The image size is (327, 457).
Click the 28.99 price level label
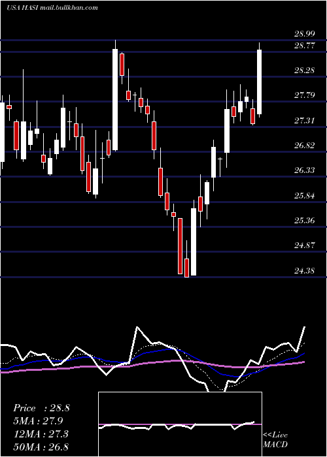305,33
